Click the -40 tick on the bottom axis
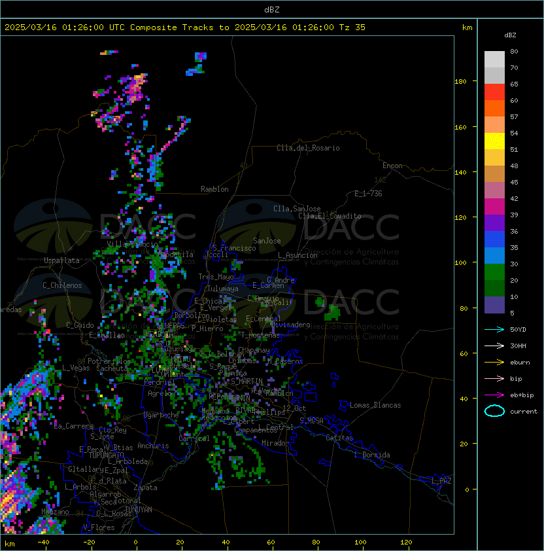 pyautogui.click(x=43, y=542)
